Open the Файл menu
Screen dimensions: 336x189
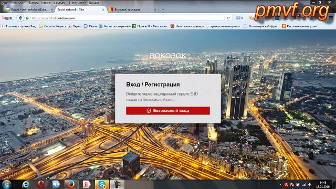pos(5,3)
